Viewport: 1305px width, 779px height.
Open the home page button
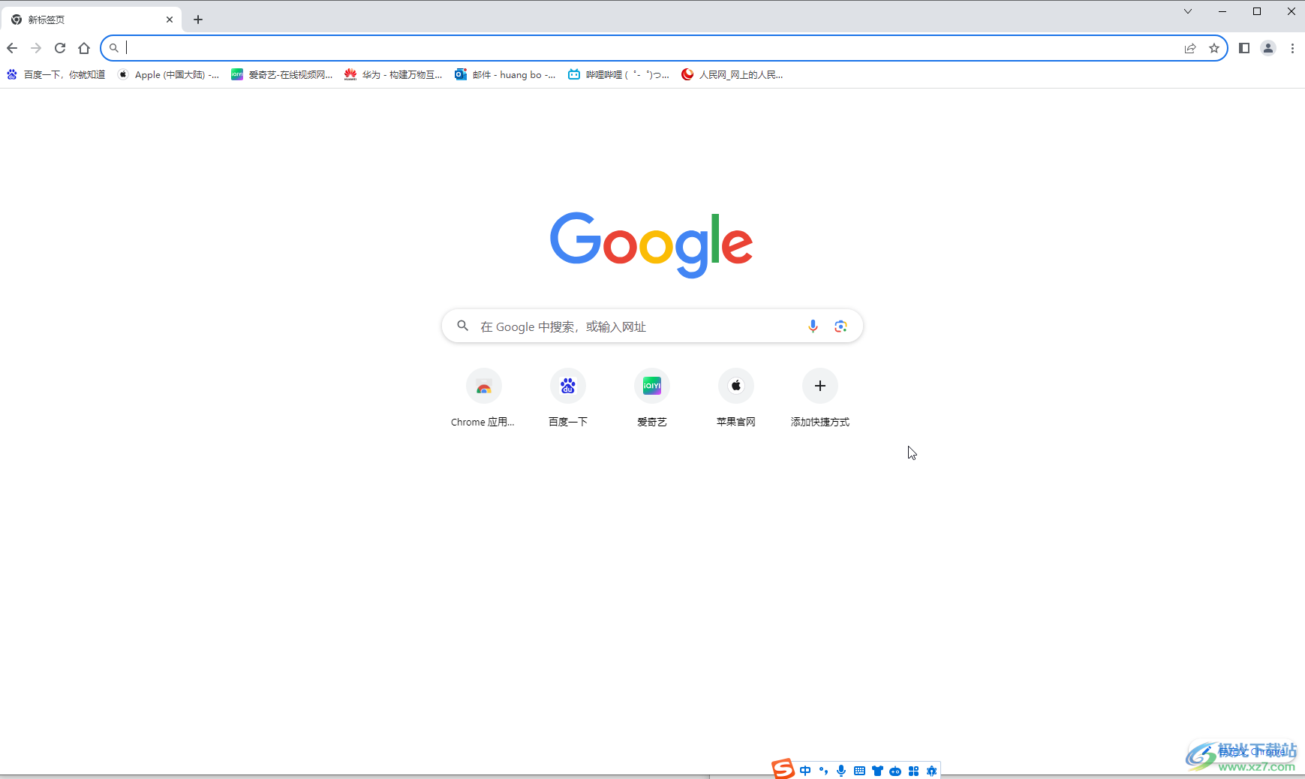coord(84,48)
